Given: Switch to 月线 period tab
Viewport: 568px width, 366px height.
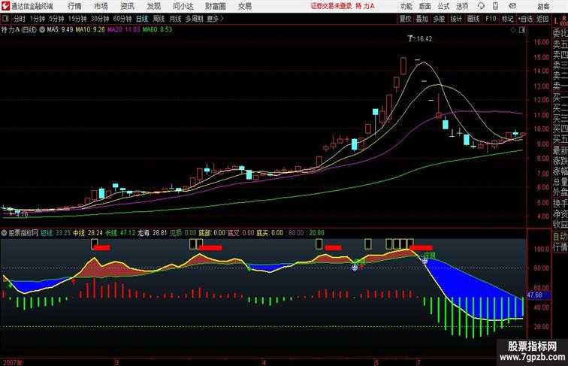Looking at the screenshot, I should pos(175,19).
